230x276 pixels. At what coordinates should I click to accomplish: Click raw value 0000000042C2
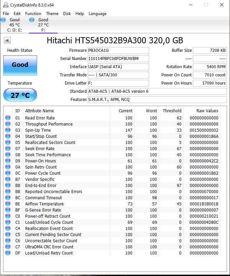[204, 161]
